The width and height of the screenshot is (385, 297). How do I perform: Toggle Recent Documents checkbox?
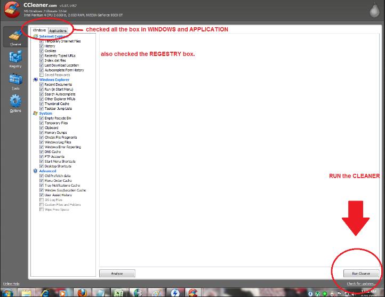pos(42,84)
